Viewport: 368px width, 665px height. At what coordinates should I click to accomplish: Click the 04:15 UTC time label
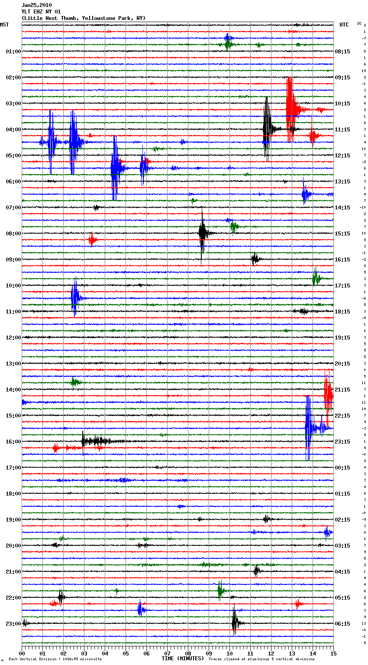click(342, 572)
